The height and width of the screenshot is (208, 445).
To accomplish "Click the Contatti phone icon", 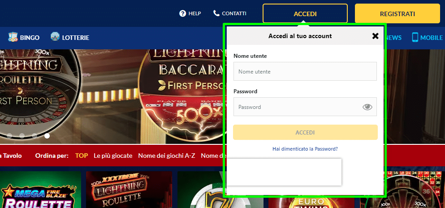I will click(x=216, y=13).
